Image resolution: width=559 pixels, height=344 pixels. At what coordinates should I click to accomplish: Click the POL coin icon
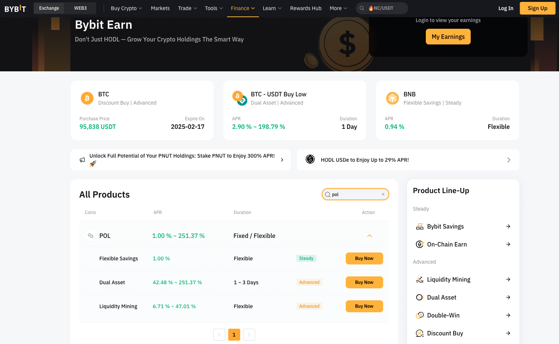(x=91, y=236)
